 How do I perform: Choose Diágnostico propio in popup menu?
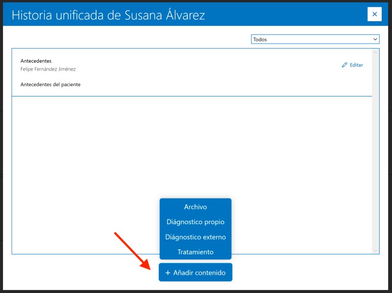click(x=195, y=222)
